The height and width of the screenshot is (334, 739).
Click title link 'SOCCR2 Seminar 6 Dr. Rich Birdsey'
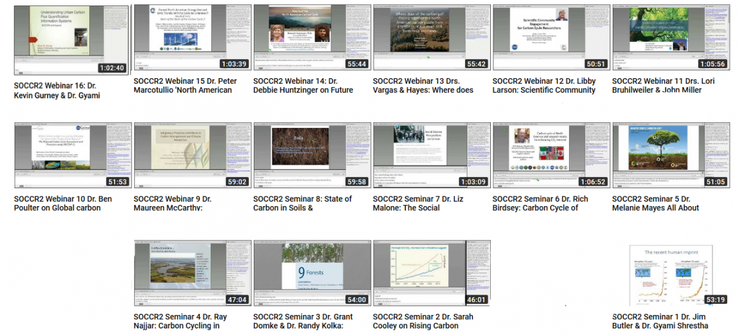pos(540,204)
